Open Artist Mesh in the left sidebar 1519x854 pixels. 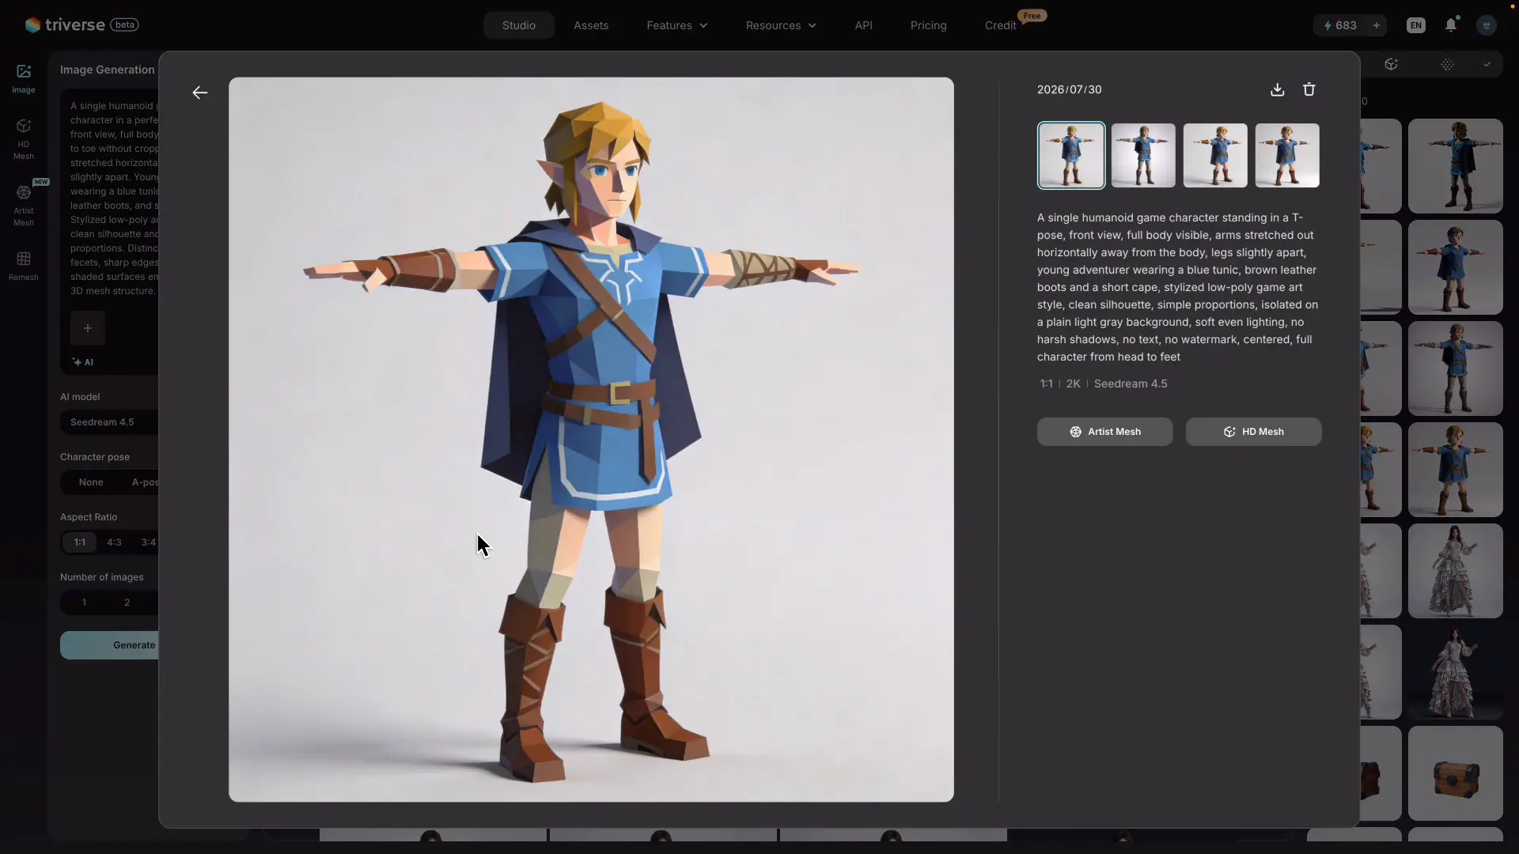pyautogui.click(x=24, y=205)
